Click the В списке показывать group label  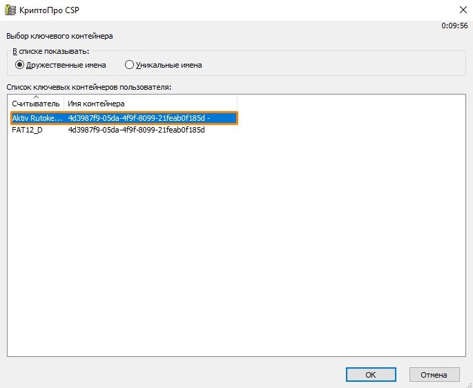tap(50, 51)
